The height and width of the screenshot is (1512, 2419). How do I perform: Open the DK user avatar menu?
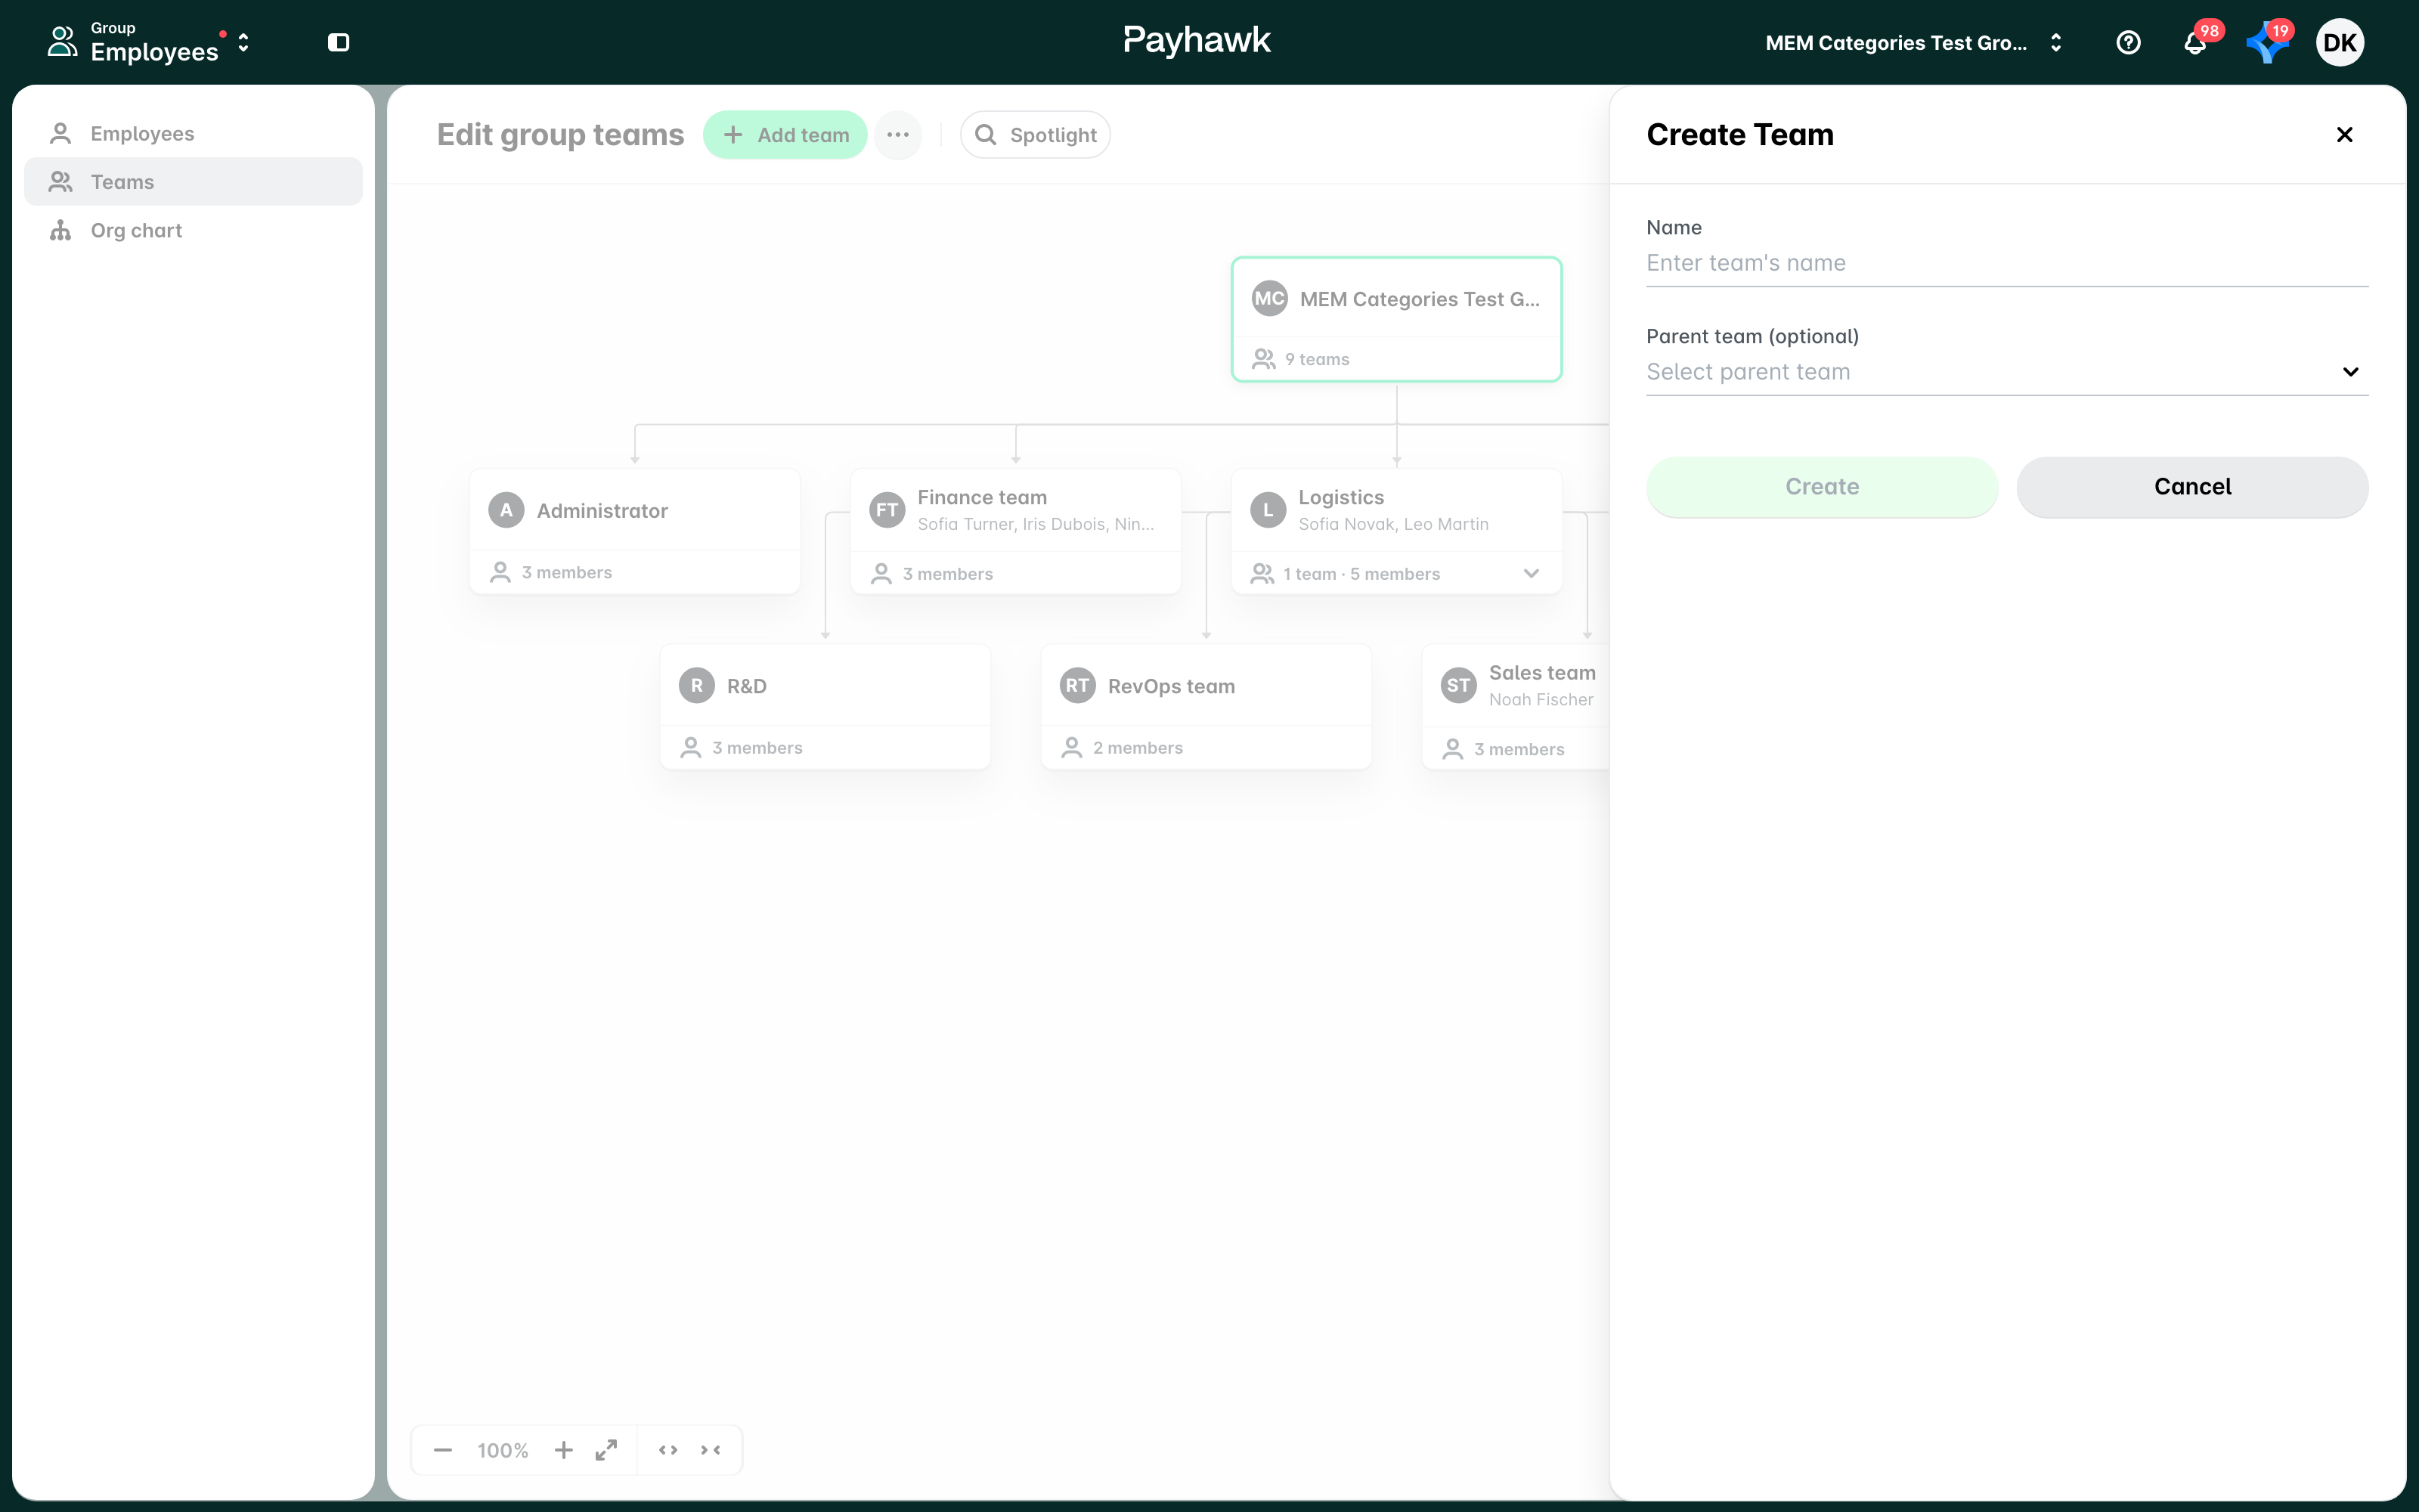[2339, 43]
